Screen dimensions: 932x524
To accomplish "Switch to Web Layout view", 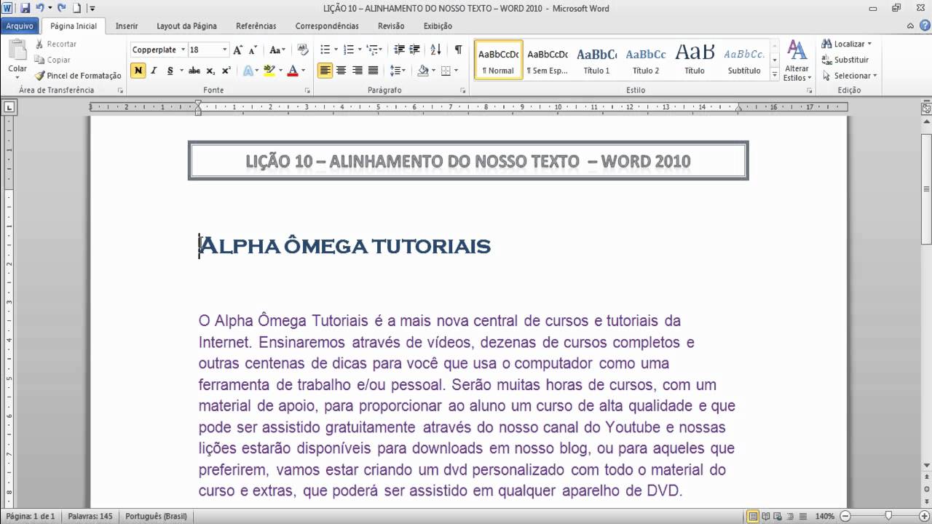I will [778, 517].
